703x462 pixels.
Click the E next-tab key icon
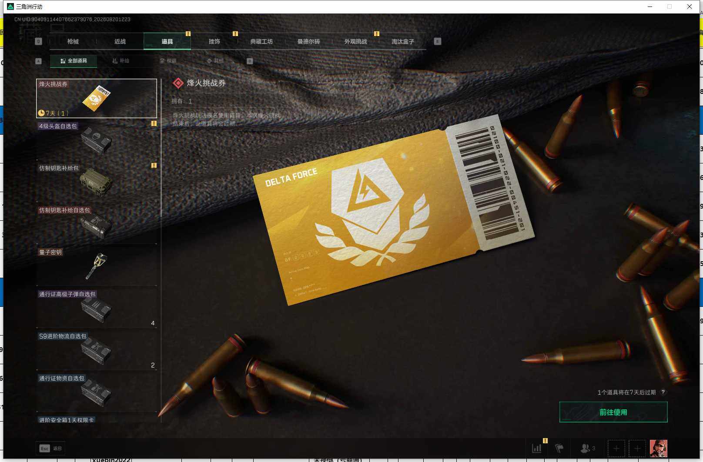point(438,41)
